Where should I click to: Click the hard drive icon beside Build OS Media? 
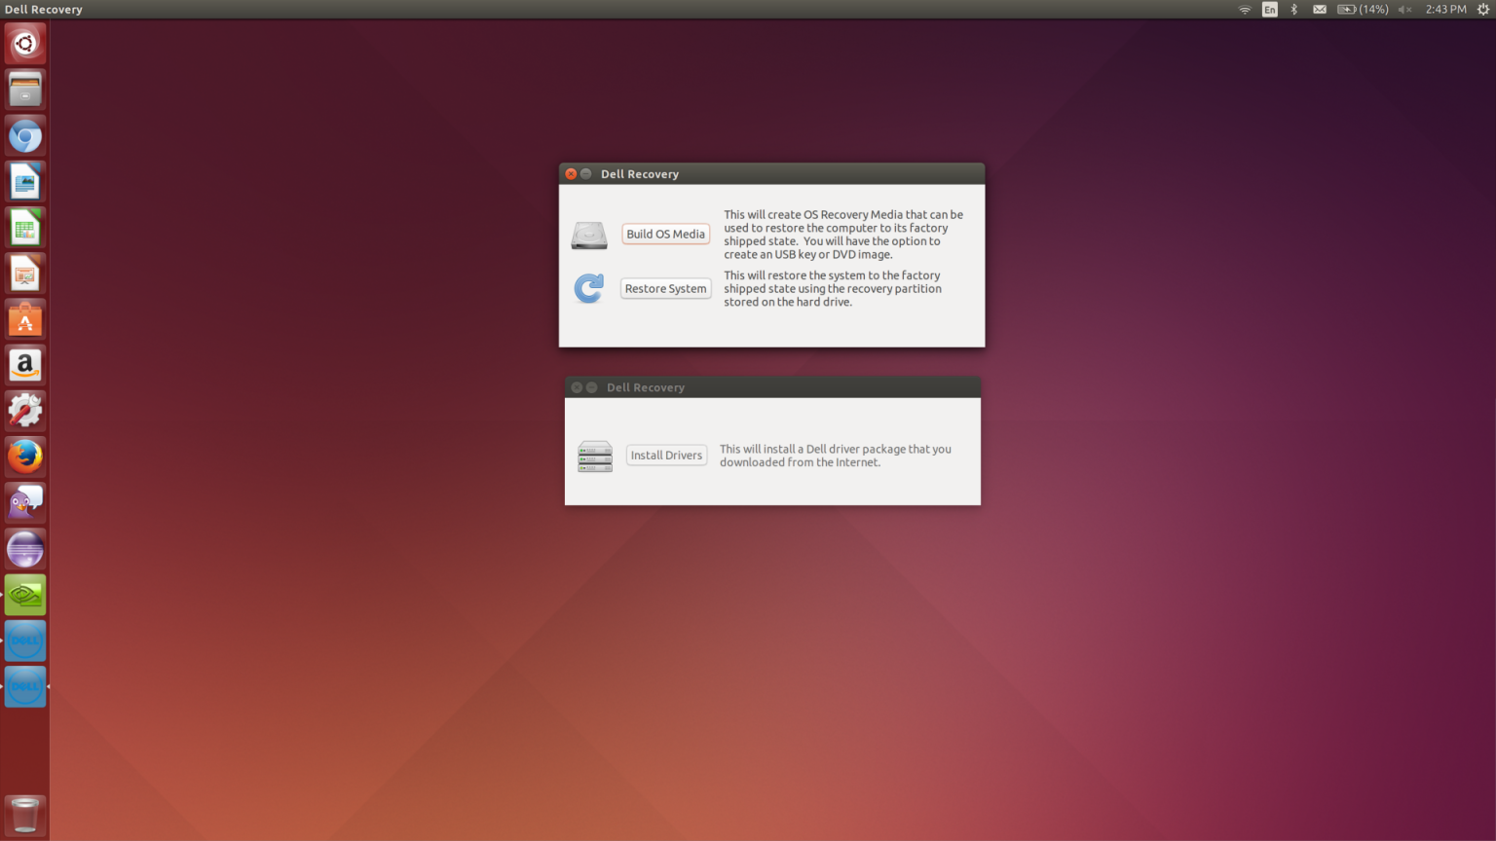tap(588, 235)
